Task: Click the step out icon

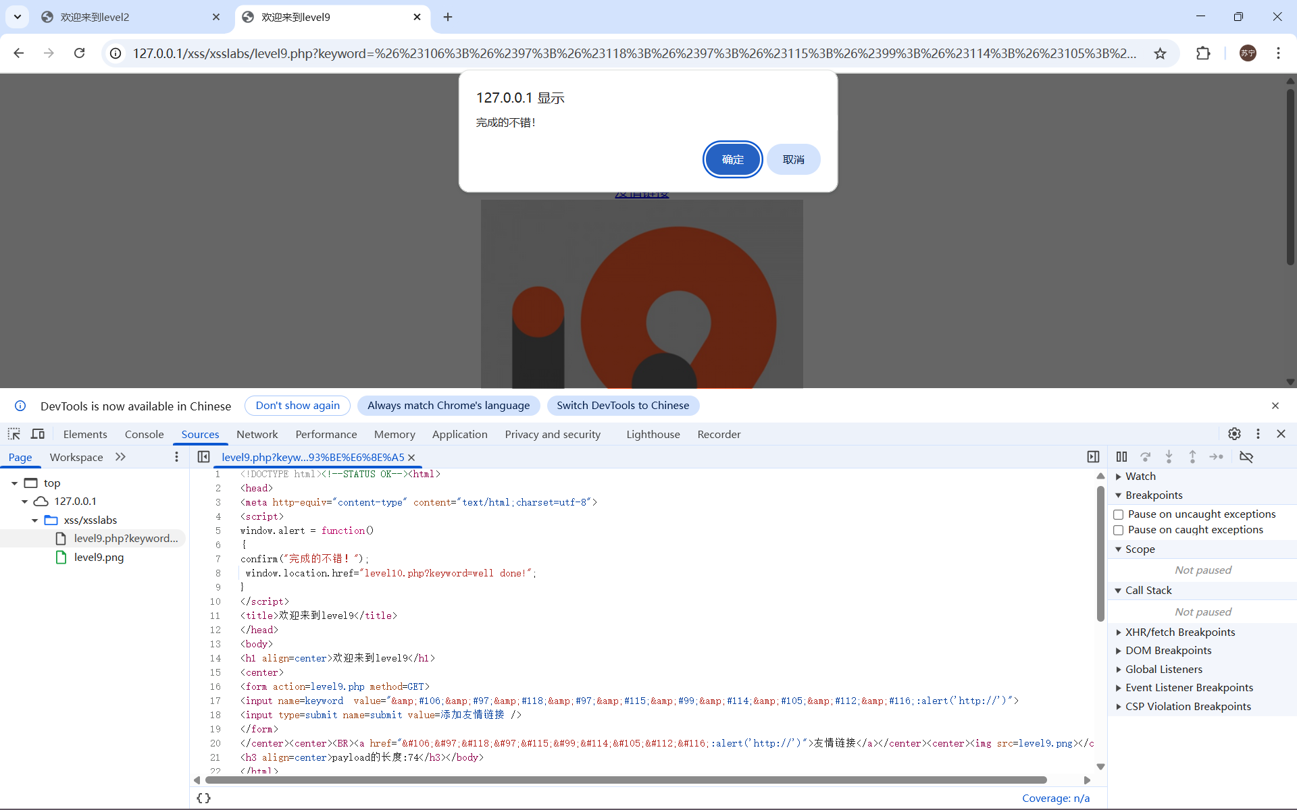Action: pos(1192,457)
